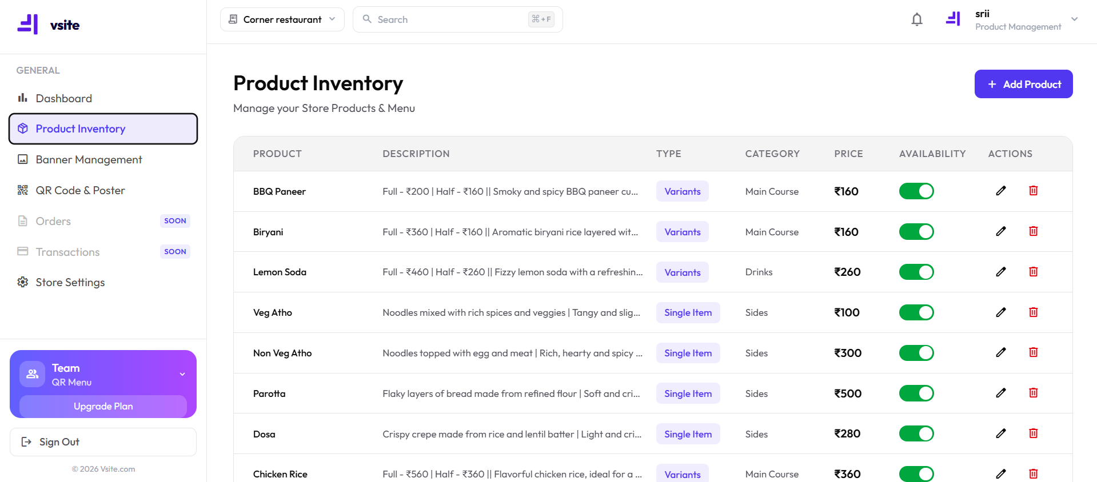Toggle Lemon Soda availability switch

916,272
